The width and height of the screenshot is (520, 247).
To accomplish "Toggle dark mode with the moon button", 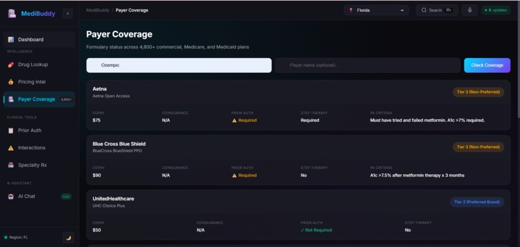I will click(68, 237).
